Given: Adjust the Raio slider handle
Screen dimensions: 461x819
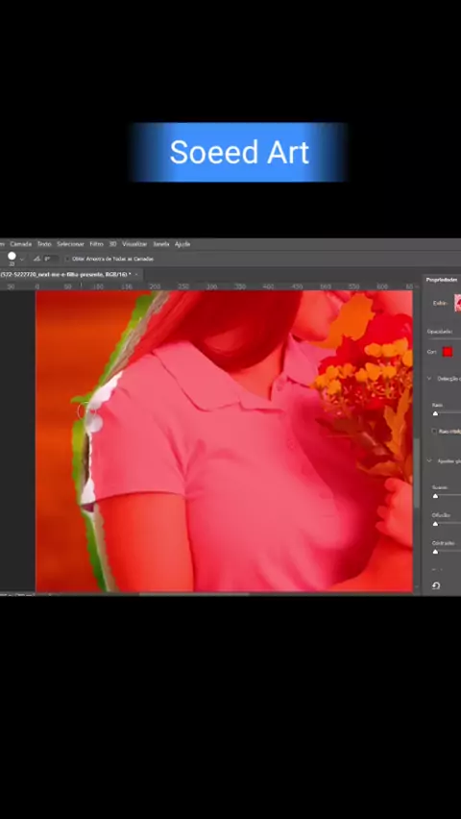Looking at the screenshot, I should point(435,413).
